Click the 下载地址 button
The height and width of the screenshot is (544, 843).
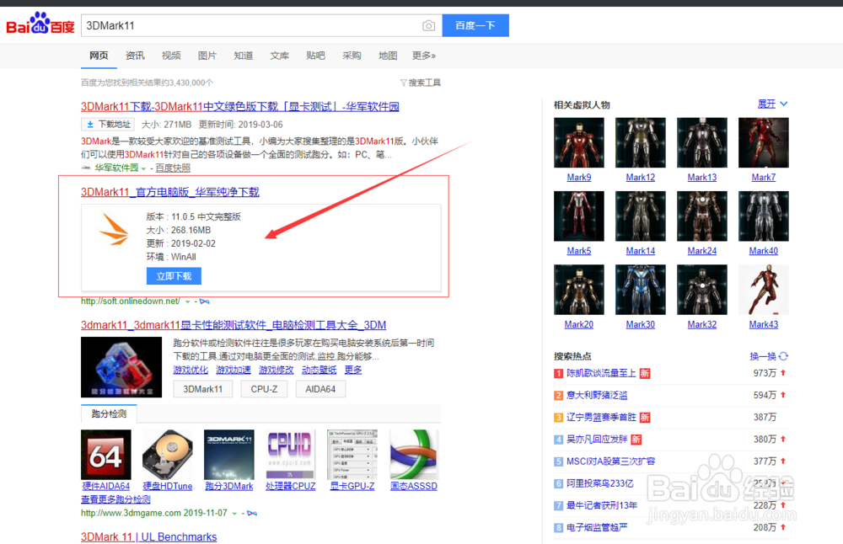(108, 125)
